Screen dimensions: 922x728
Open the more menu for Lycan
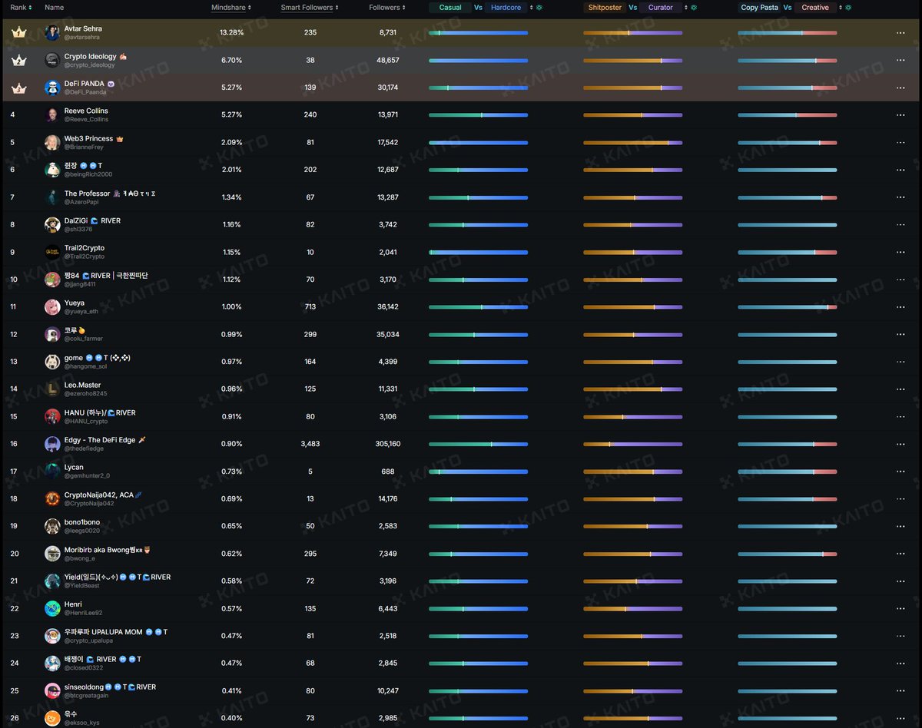[x=900, y=472]
